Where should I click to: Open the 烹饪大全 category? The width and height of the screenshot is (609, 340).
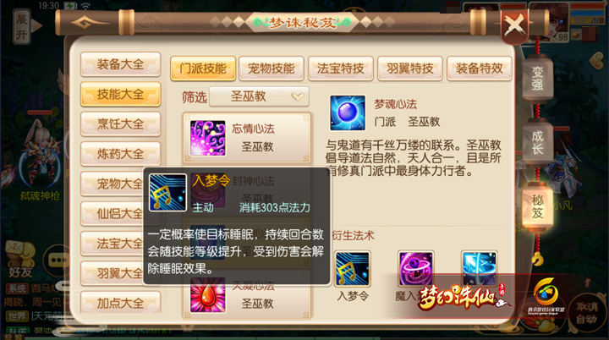(121, 124)
